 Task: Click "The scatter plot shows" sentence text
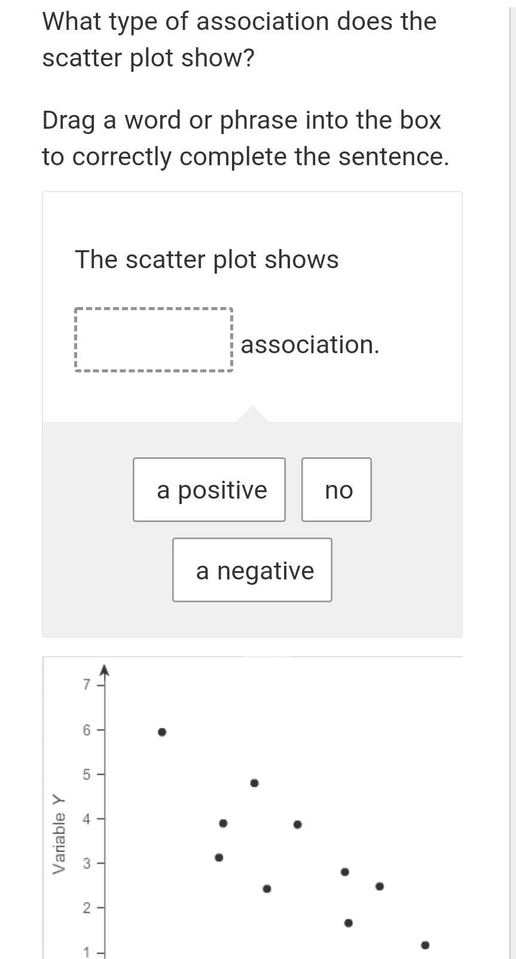click(x=207, y=260)
